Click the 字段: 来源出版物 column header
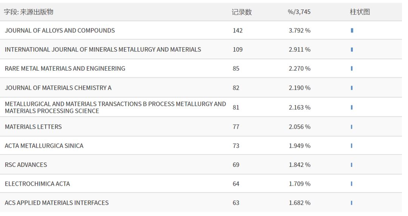This screenshot has height=216, width=408. (29, 12)
